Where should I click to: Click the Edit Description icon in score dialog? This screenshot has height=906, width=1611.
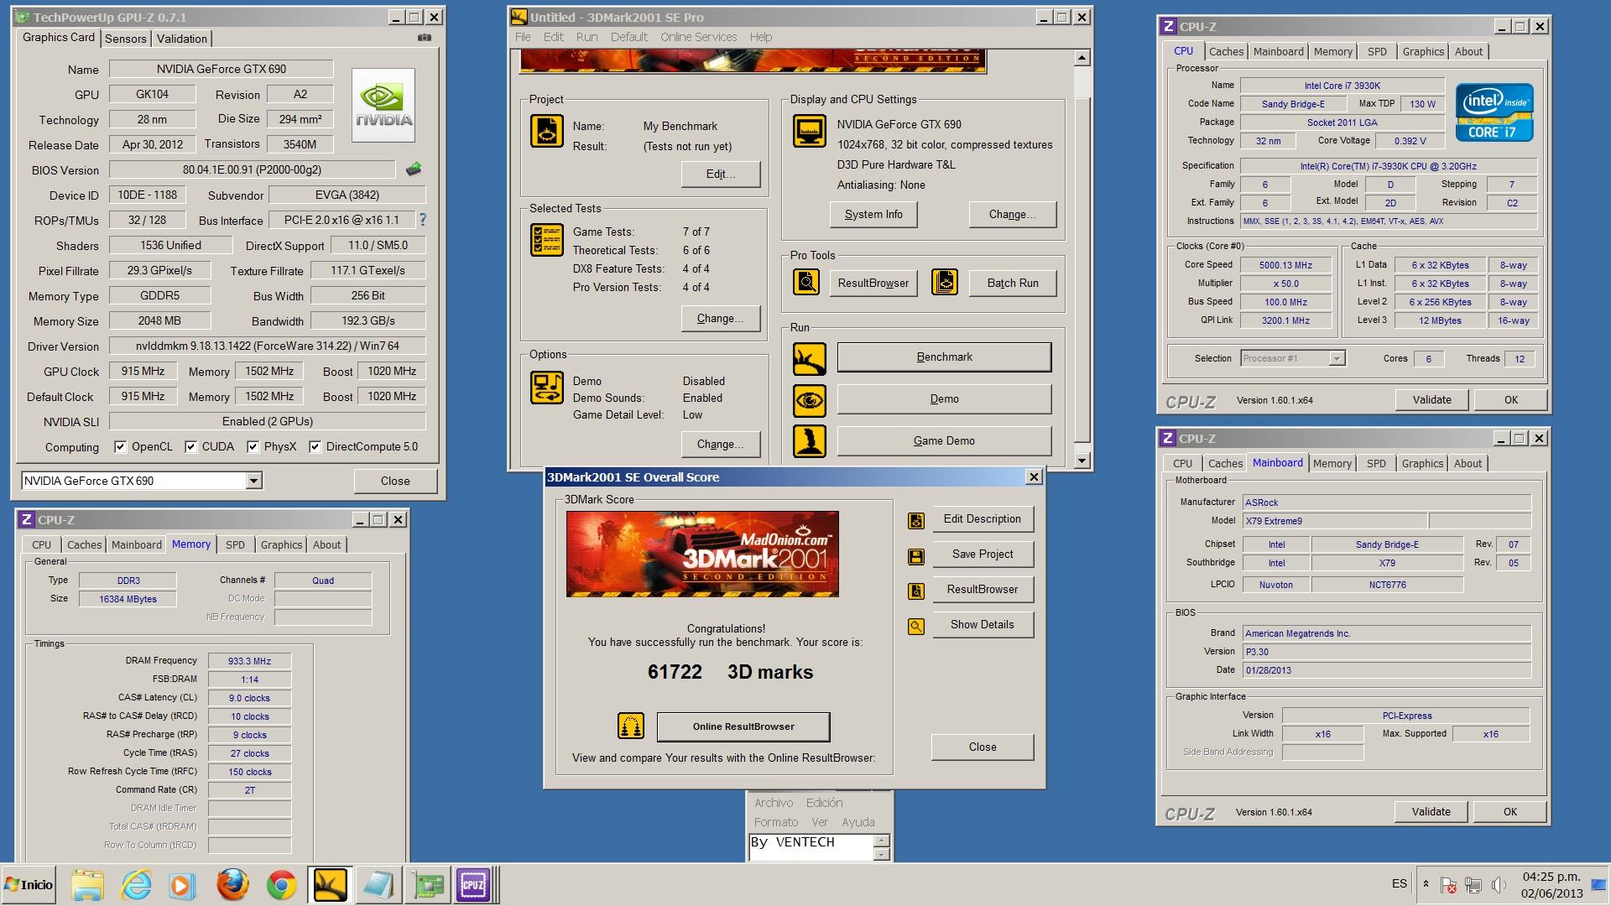pos(916,521)
